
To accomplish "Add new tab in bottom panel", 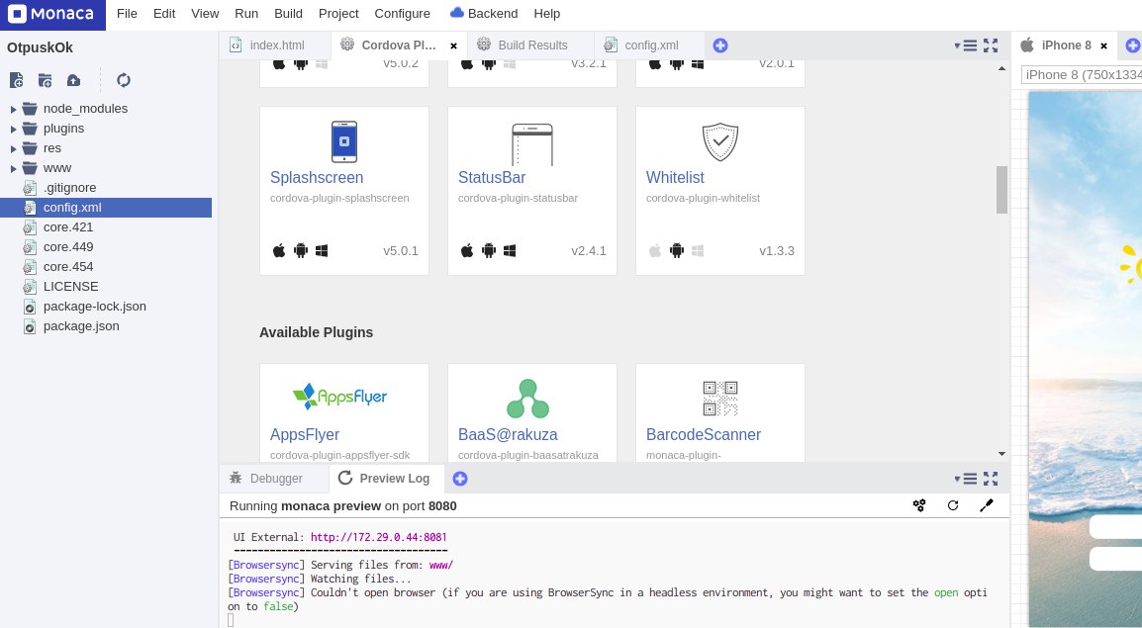I will click(460, 478).
